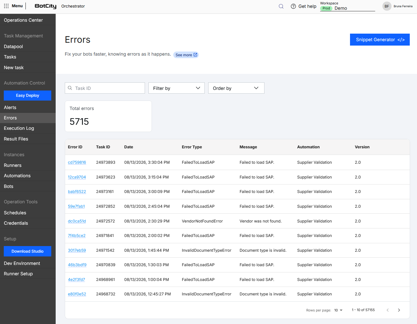The width and height of the screenshot is (417, 324).
Task: Click the Easy Deploy button
Action: click(x=27, y=96)
